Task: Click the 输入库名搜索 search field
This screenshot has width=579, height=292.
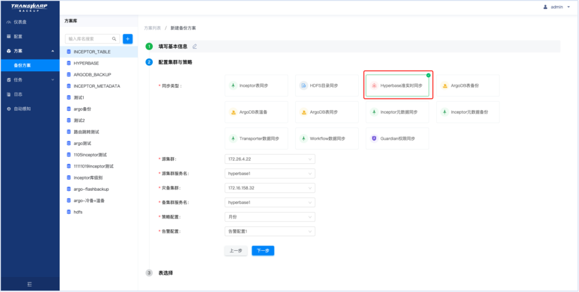Action: pos(92,39)
